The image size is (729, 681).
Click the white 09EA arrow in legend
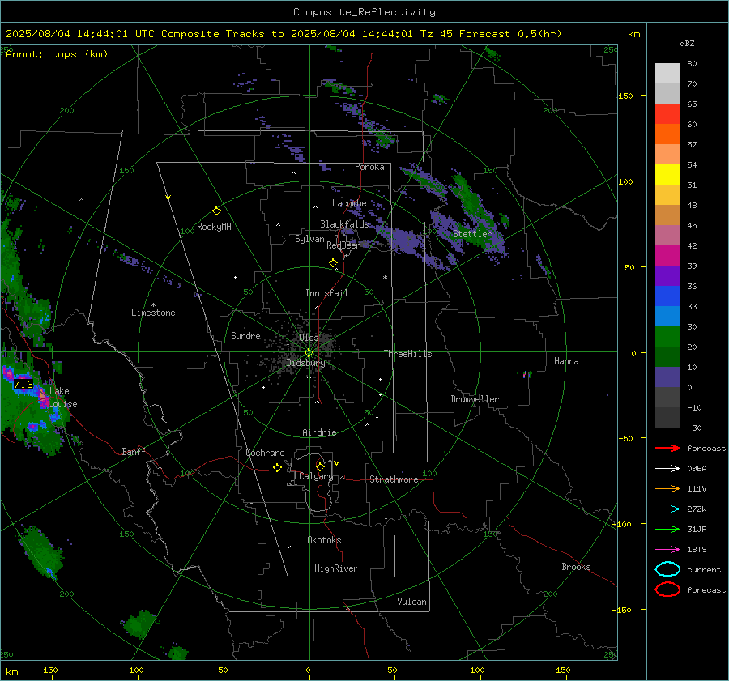pyautogui.click(x=667, y=469)
